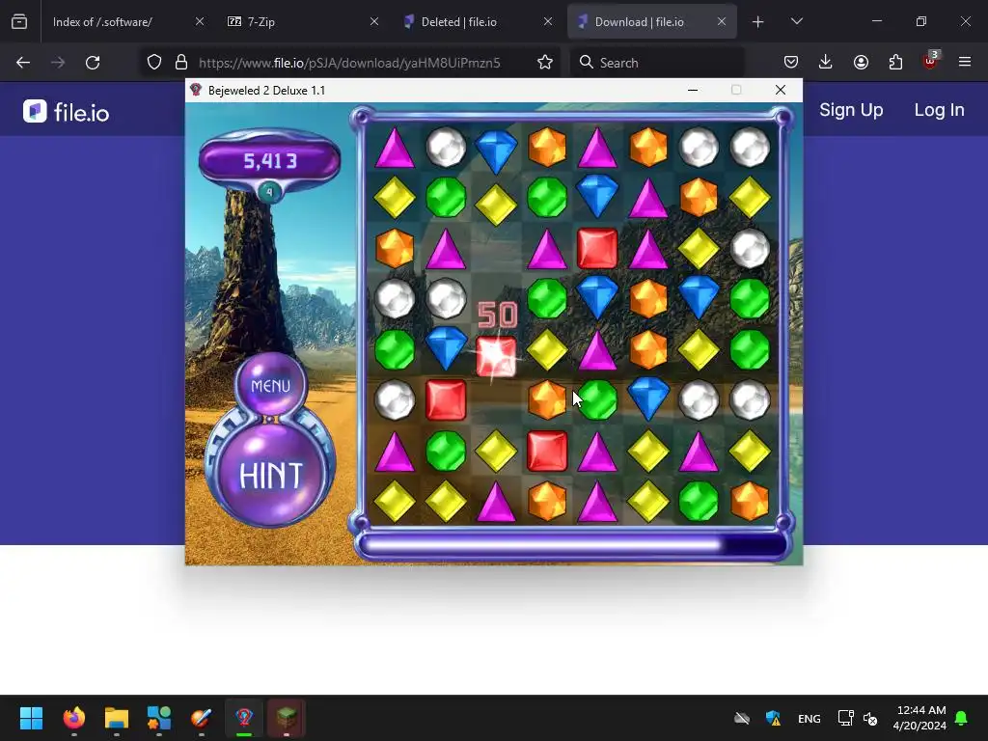Screen dimensions: 988x741
Task: Click the level progress bar below the board
Action: click(572, 545)
